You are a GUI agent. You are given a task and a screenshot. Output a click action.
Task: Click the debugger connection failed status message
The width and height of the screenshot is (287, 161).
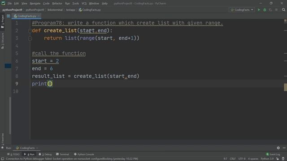tap(72, 159)
